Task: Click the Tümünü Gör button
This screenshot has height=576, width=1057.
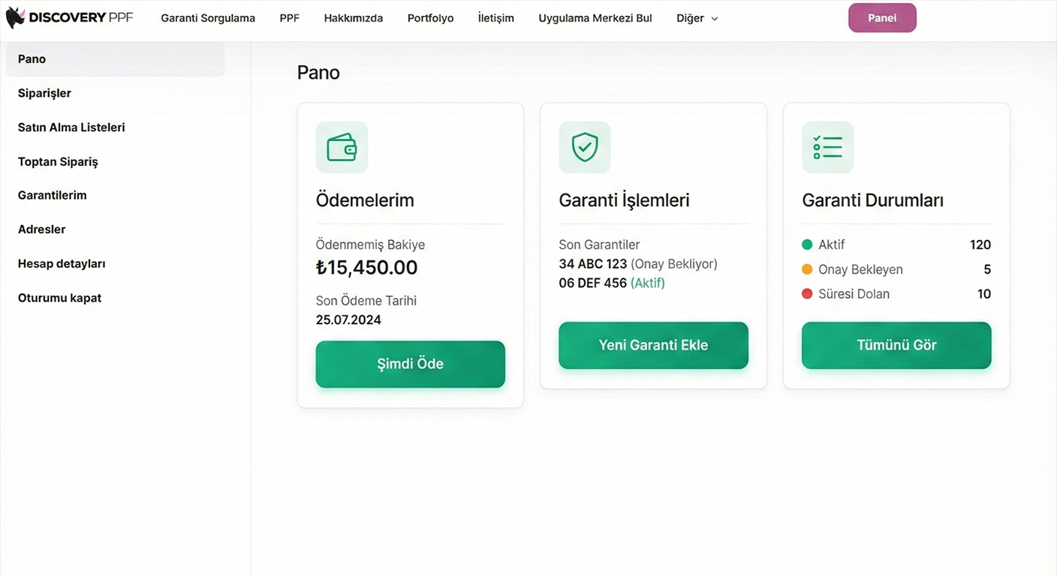Action: tap(896, 345)
